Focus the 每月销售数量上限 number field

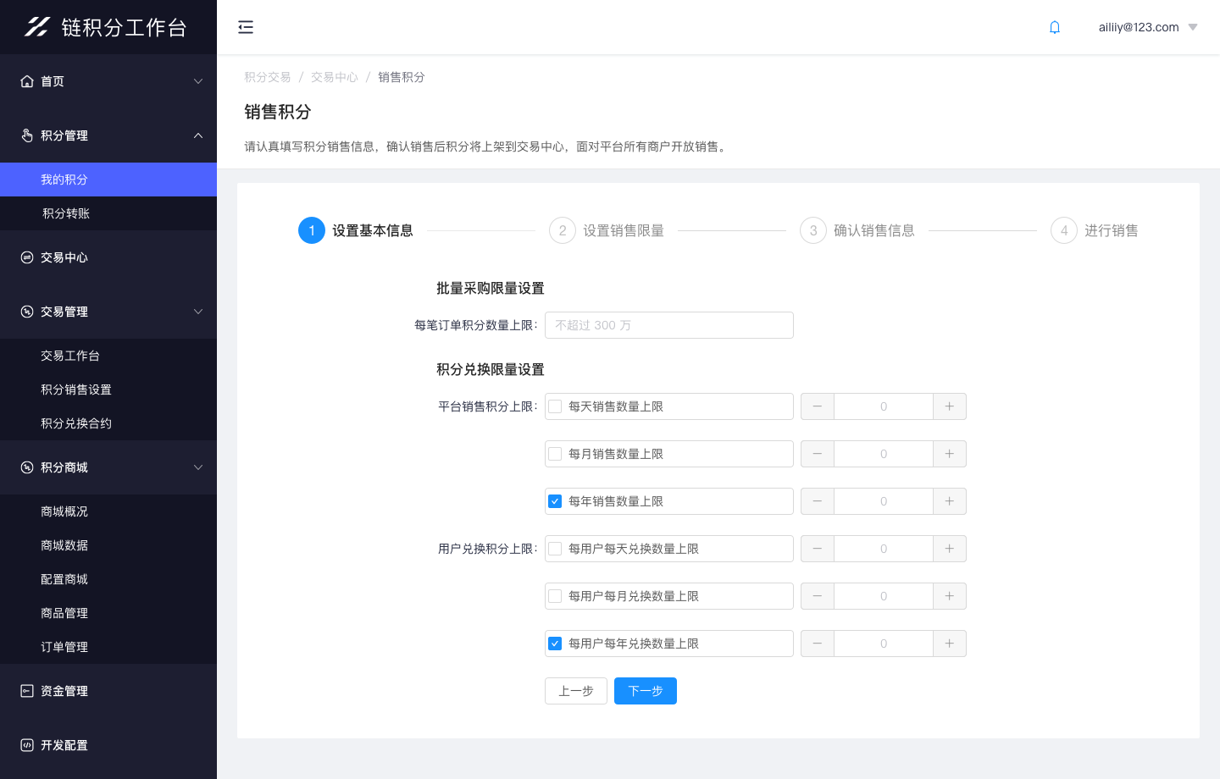[884, 454]
